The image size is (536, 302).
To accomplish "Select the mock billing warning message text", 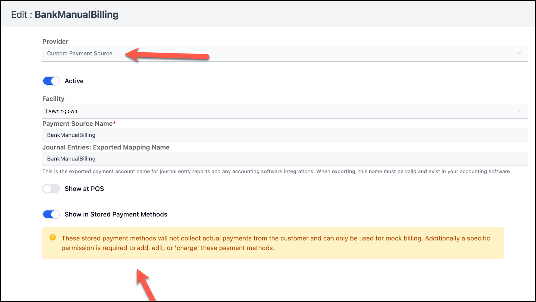I will (x=275, y=243).
